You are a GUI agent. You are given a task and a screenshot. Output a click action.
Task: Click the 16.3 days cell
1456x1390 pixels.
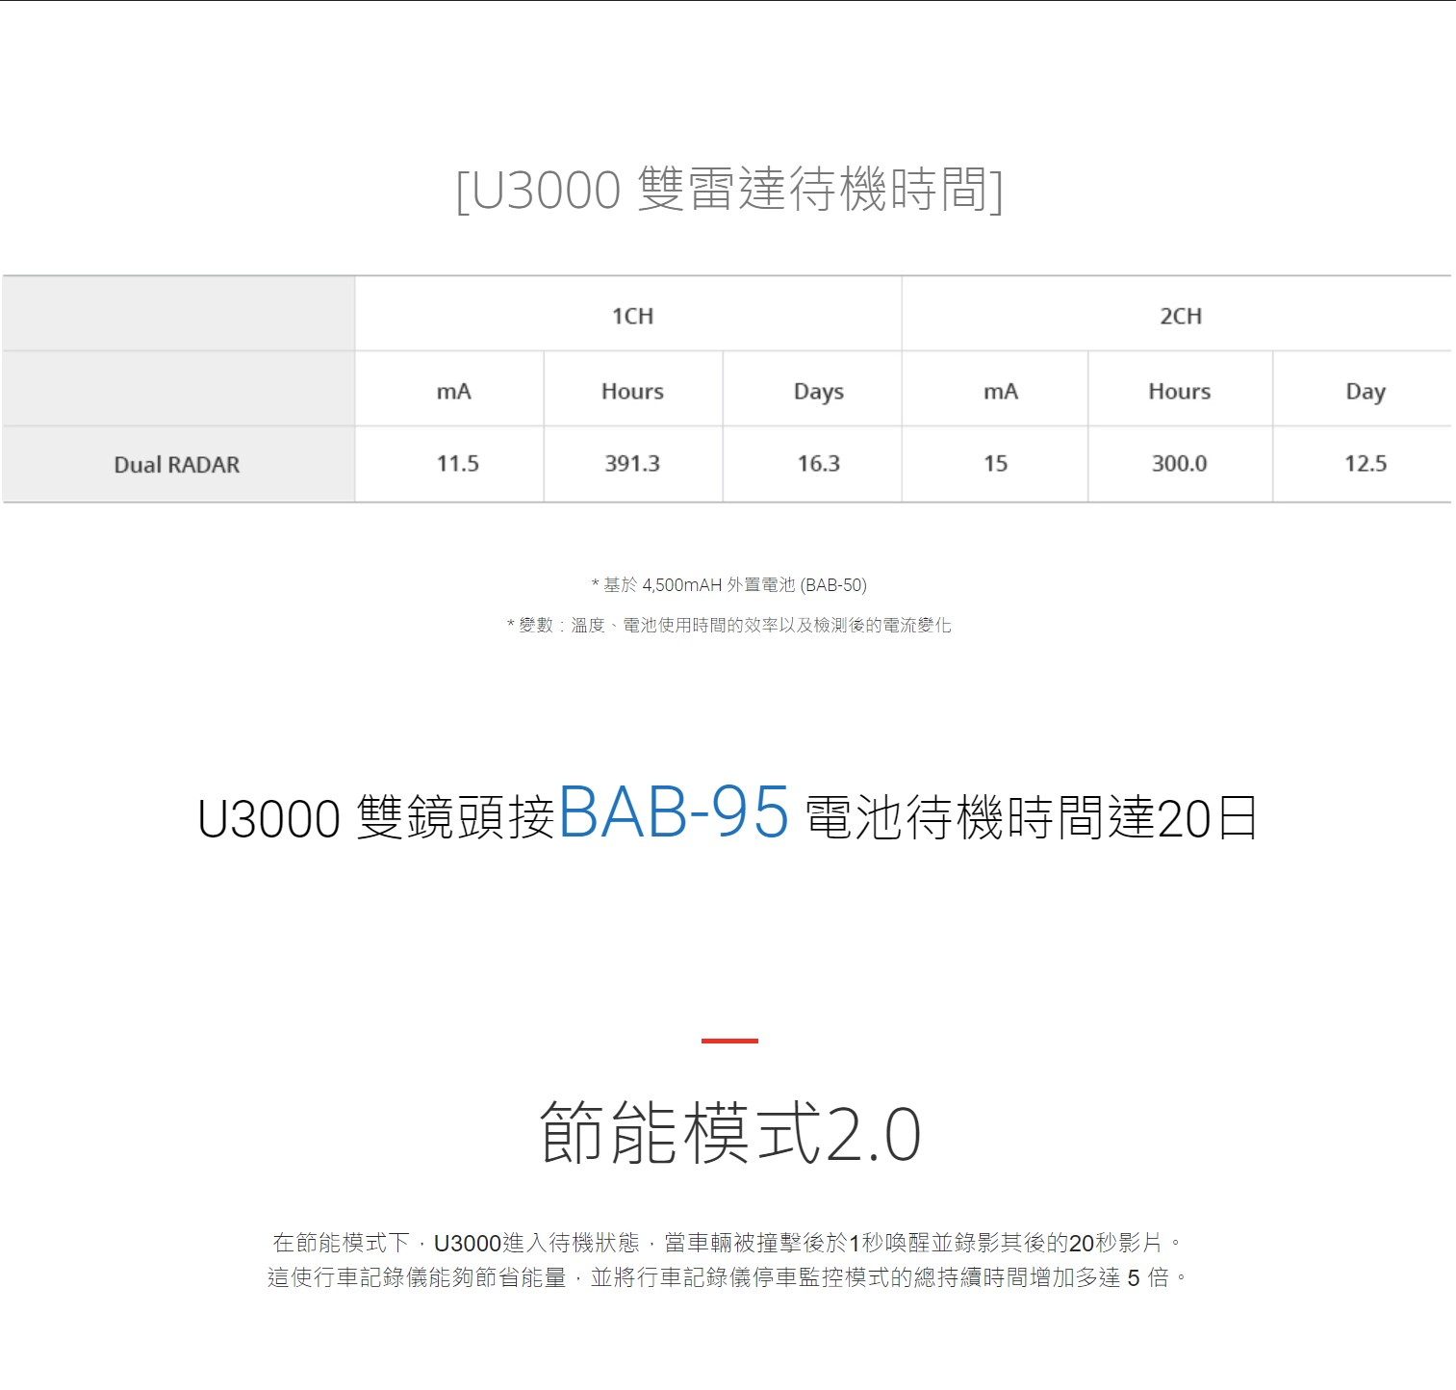(818, 463)
